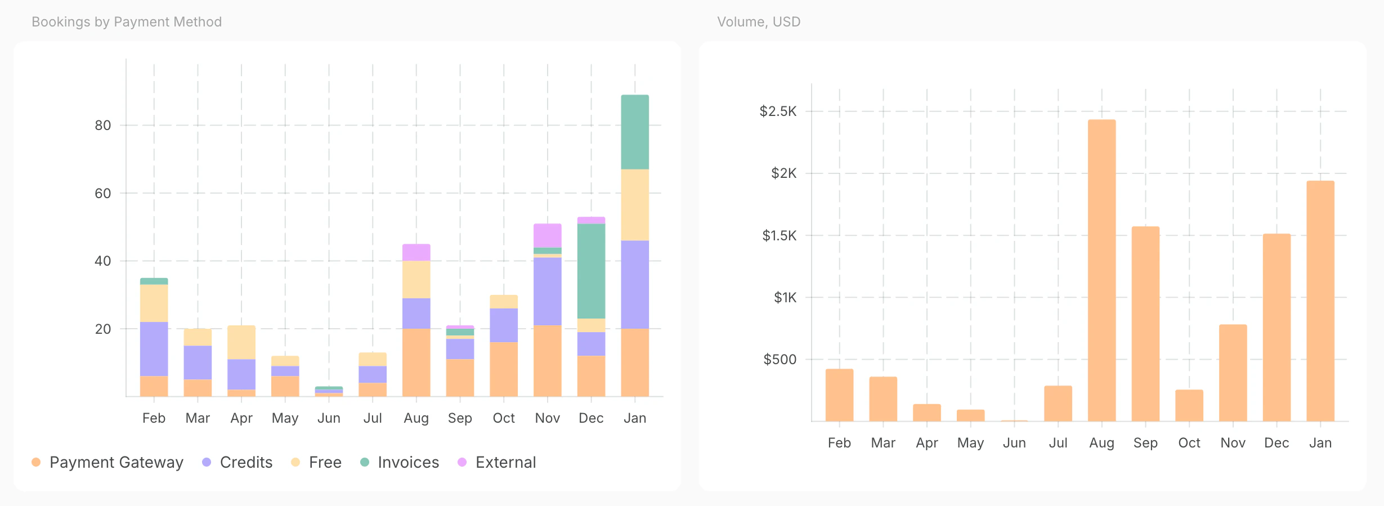The height and width of the screenshot is (506, 1384).
Task: Click the Volume, USD chart title
Action: pyautogui.click(x=759, y=22)
